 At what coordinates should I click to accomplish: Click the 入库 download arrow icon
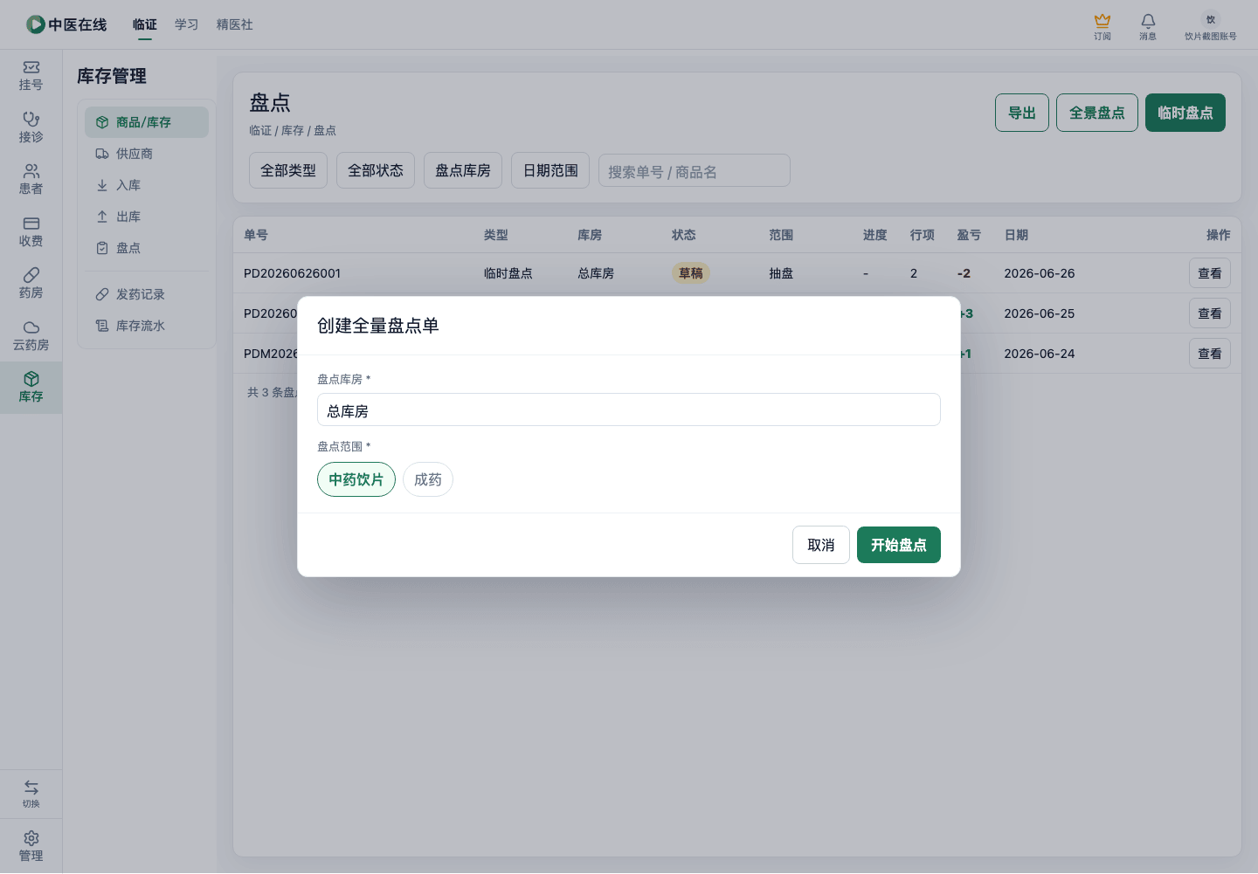click(x=102, y=185)
